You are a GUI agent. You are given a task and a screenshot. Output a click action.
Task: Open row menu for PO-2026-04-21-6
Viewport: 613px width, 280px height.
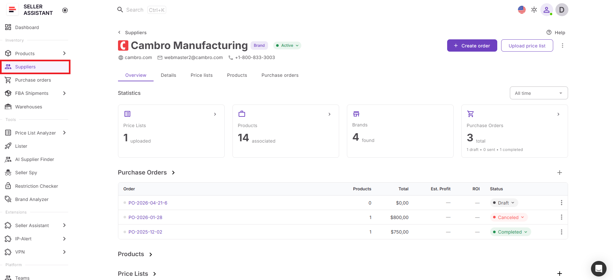coord(562,203)
